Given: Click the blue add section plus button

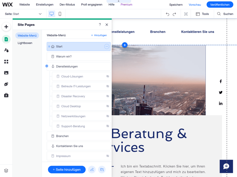Looking at the screenshot, I should (x=125, y=45).
